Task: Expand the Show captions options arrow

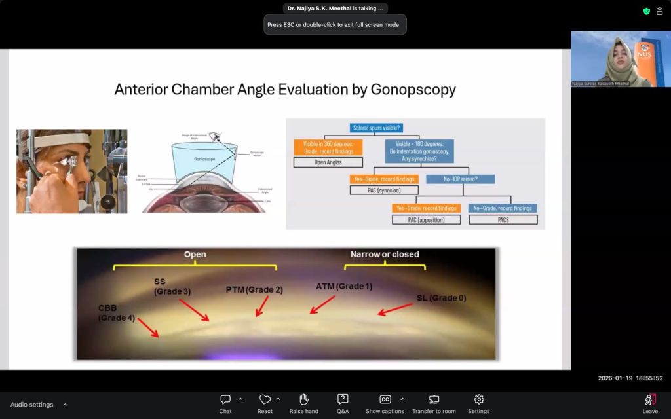Action: [x=402, y=399]
